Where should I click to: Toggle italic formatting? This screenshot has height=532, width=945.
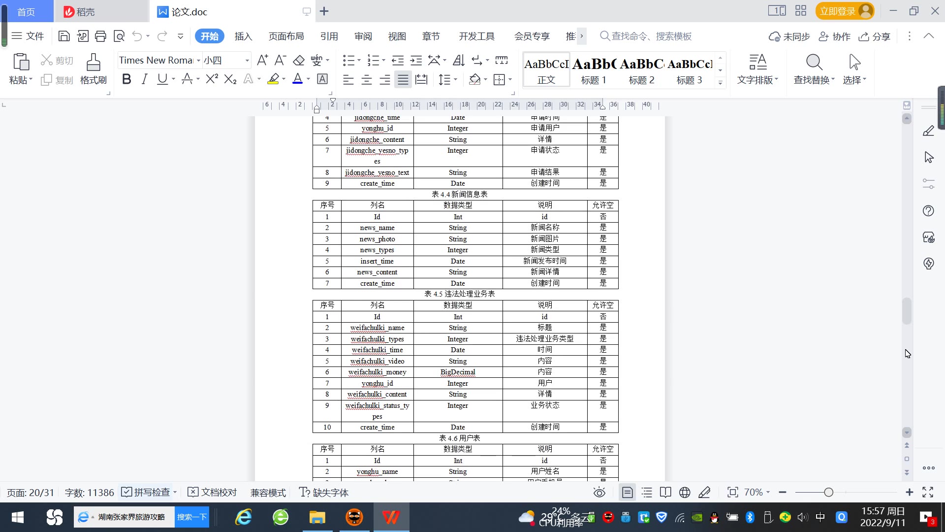144,79
